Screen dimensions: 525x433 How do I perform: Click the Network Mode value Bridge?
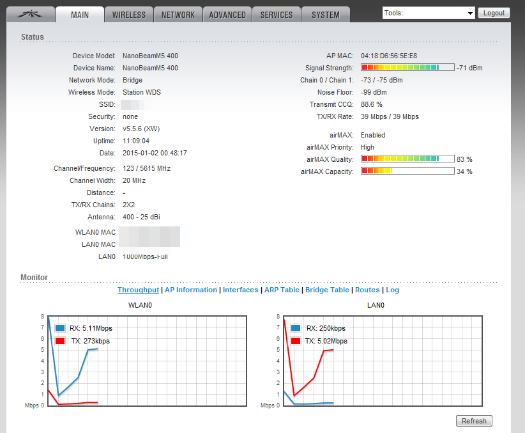click(x=133, y=80)
